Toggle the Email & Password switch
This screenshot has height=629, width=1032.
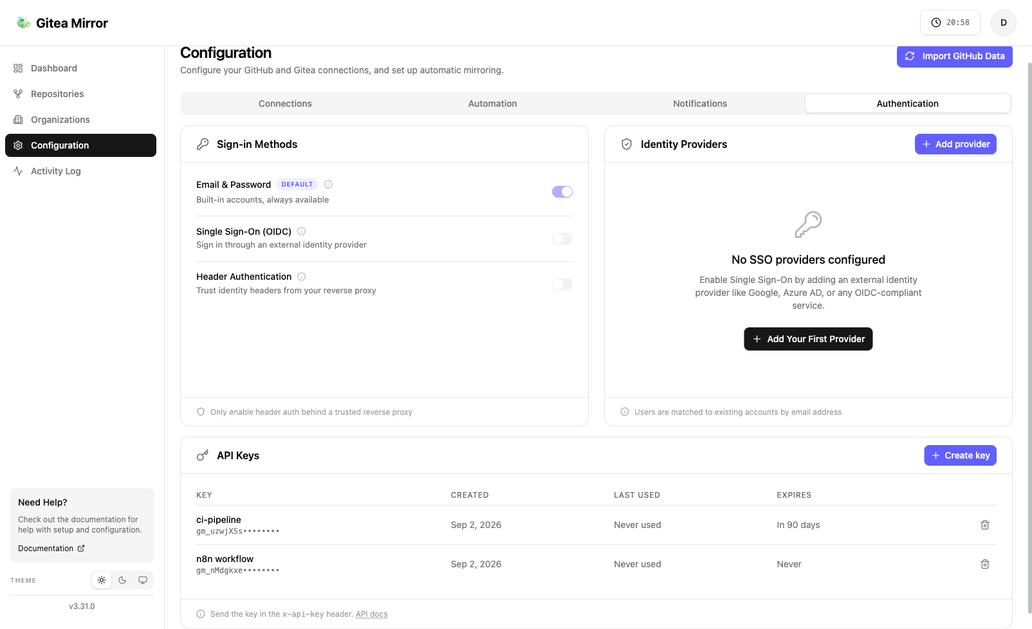[562, 192]
